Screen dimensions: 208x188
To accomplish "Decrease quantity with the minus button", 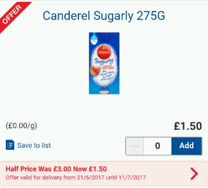I will click(x=134, y=146).
